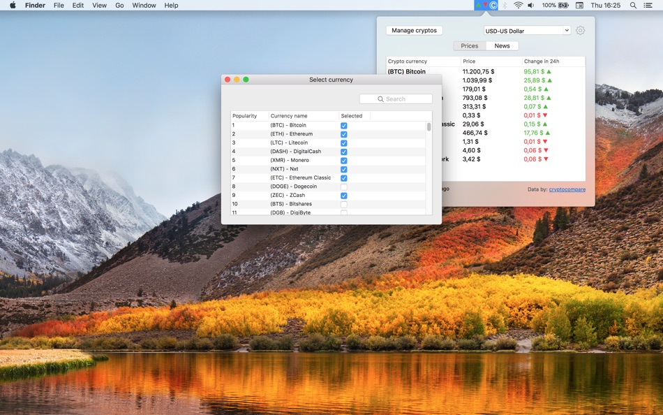
Task: Open the Go menu
Action: (119, 5)
